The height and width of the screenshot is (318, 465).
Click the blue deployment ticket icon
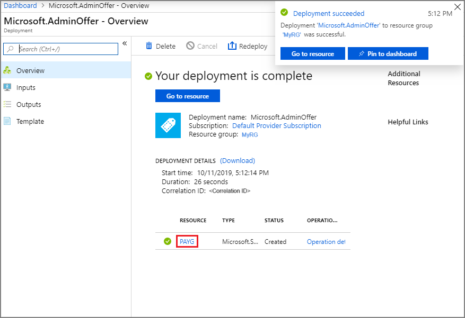click(168, 125)
